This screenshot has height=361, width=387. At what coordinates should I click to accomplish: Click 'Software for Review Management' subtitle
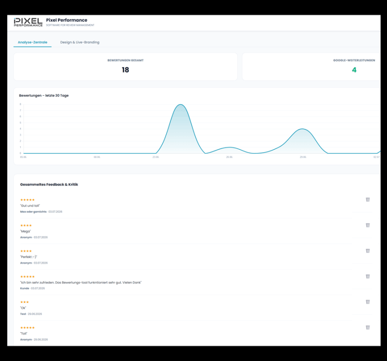(x=70, y=25)
